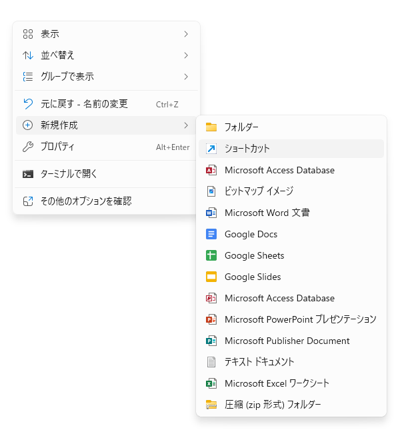Click the Microsoft Word 文書 icon

[x=211, y=213]
